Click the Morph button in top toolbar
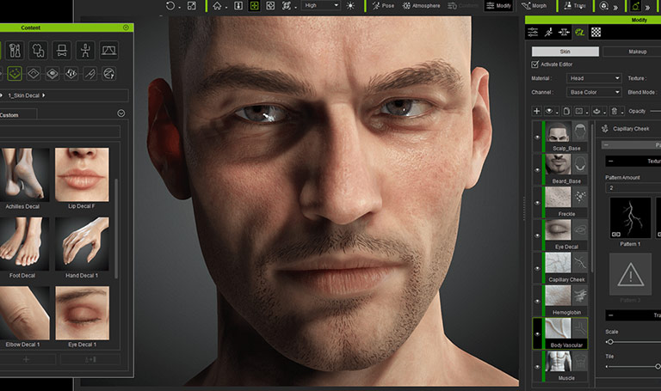Screen dimensions: 661x391 (534, 6)
